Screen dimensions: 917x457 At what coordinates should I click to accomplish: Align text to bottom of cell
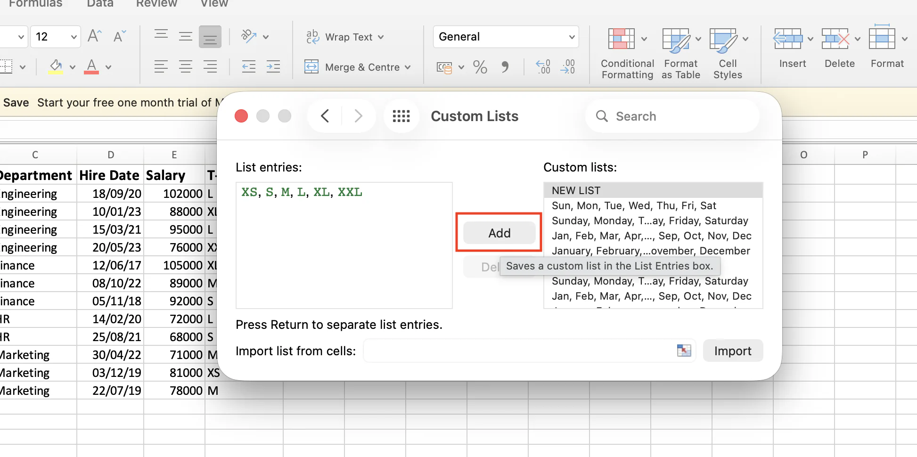[x=210, y=36]
